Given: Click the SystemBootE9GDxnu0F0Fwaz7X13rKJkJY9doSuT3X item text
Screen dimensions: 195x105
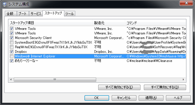Looking at the screenshot, I should click(x=53, y=42).
